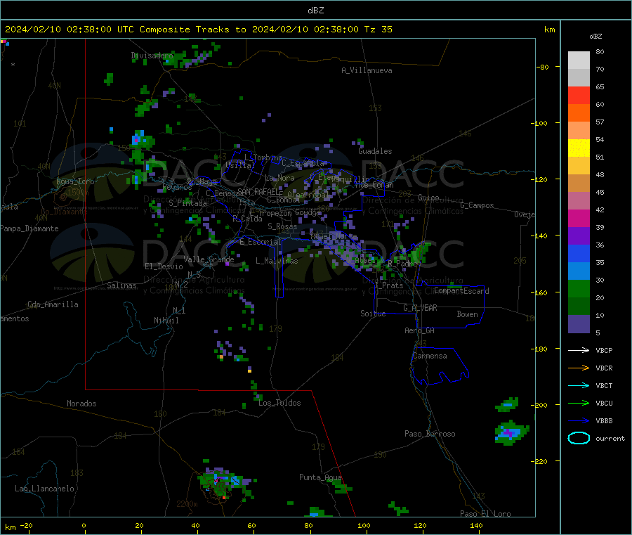
Task: Click the 'El_Desvio' map label
Action: (x=164, y=266)
